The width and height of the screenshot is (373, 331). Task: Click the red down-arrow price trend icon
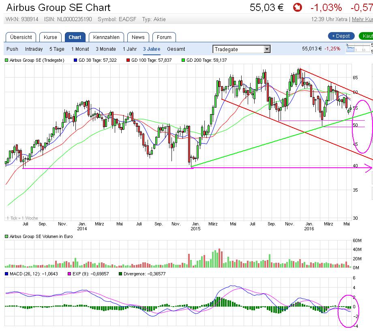(x=298, y=7)
